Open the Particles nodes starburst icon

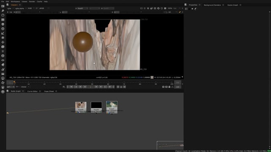point(3,51)
